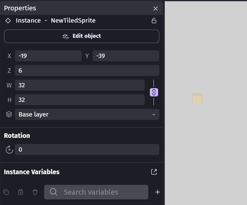Open instance variables in external editor

[154, 172]
